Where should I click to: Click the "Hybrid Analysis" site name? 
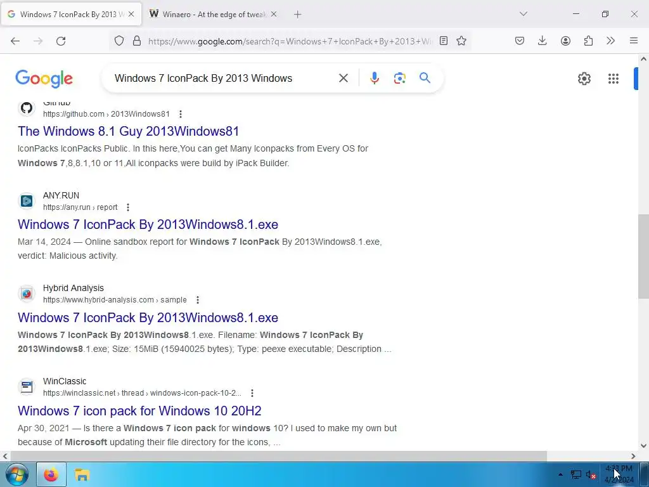coord(74,288)
